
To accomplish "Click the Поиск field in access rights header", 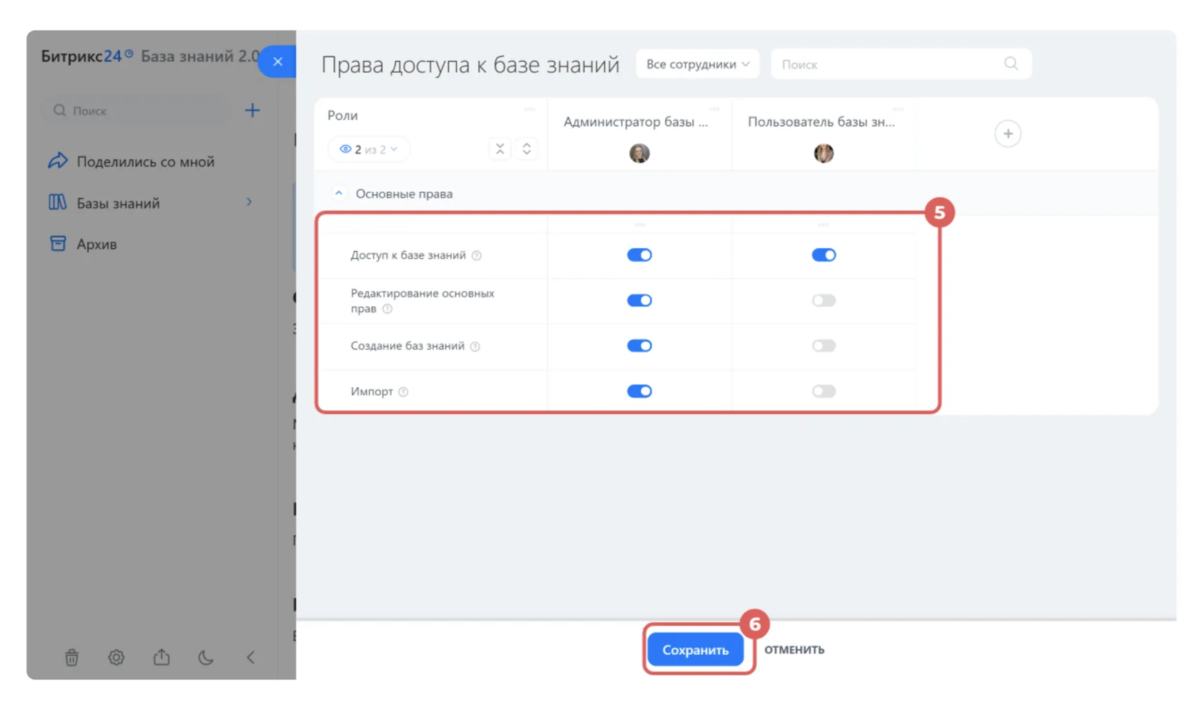I will 901,64.
